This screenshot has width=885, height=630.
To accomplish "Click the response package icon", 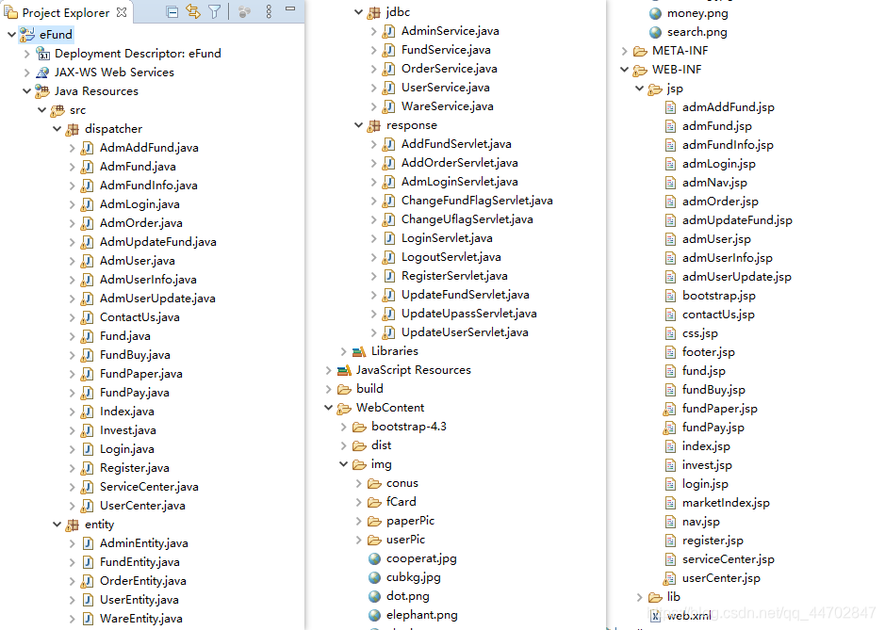I will 373,126.
